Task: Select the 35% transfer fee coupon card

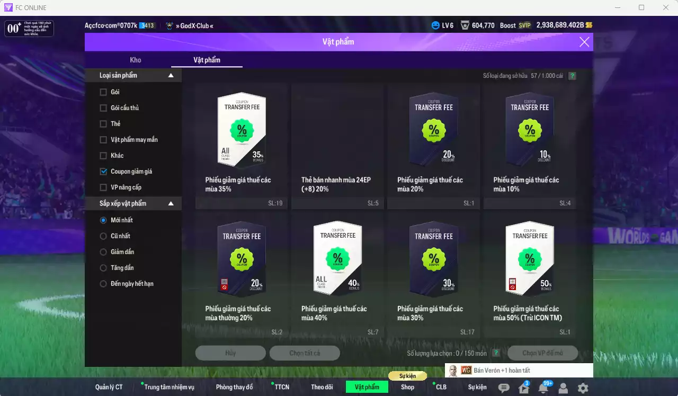Action: coord(242,146)
